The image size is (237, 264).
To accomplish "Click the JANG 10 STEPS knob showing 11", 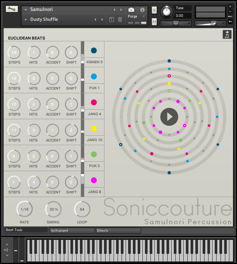I will tap(14, 130).
